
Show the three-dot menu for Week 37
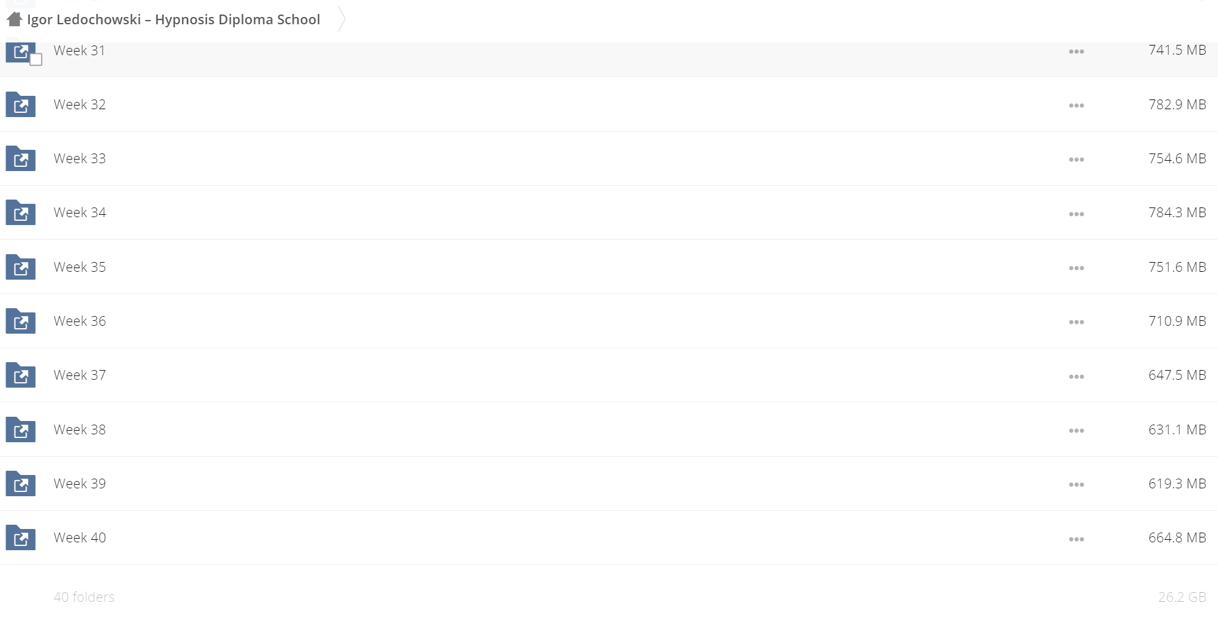coord(1077,377)
